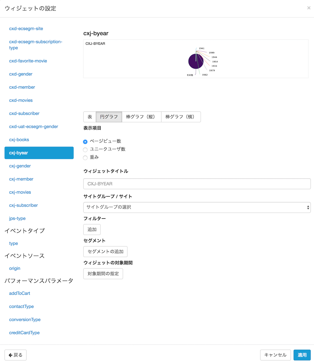Click the キャンセル button
Viewport: 314px width, 364px height.
tap(275, 355)
